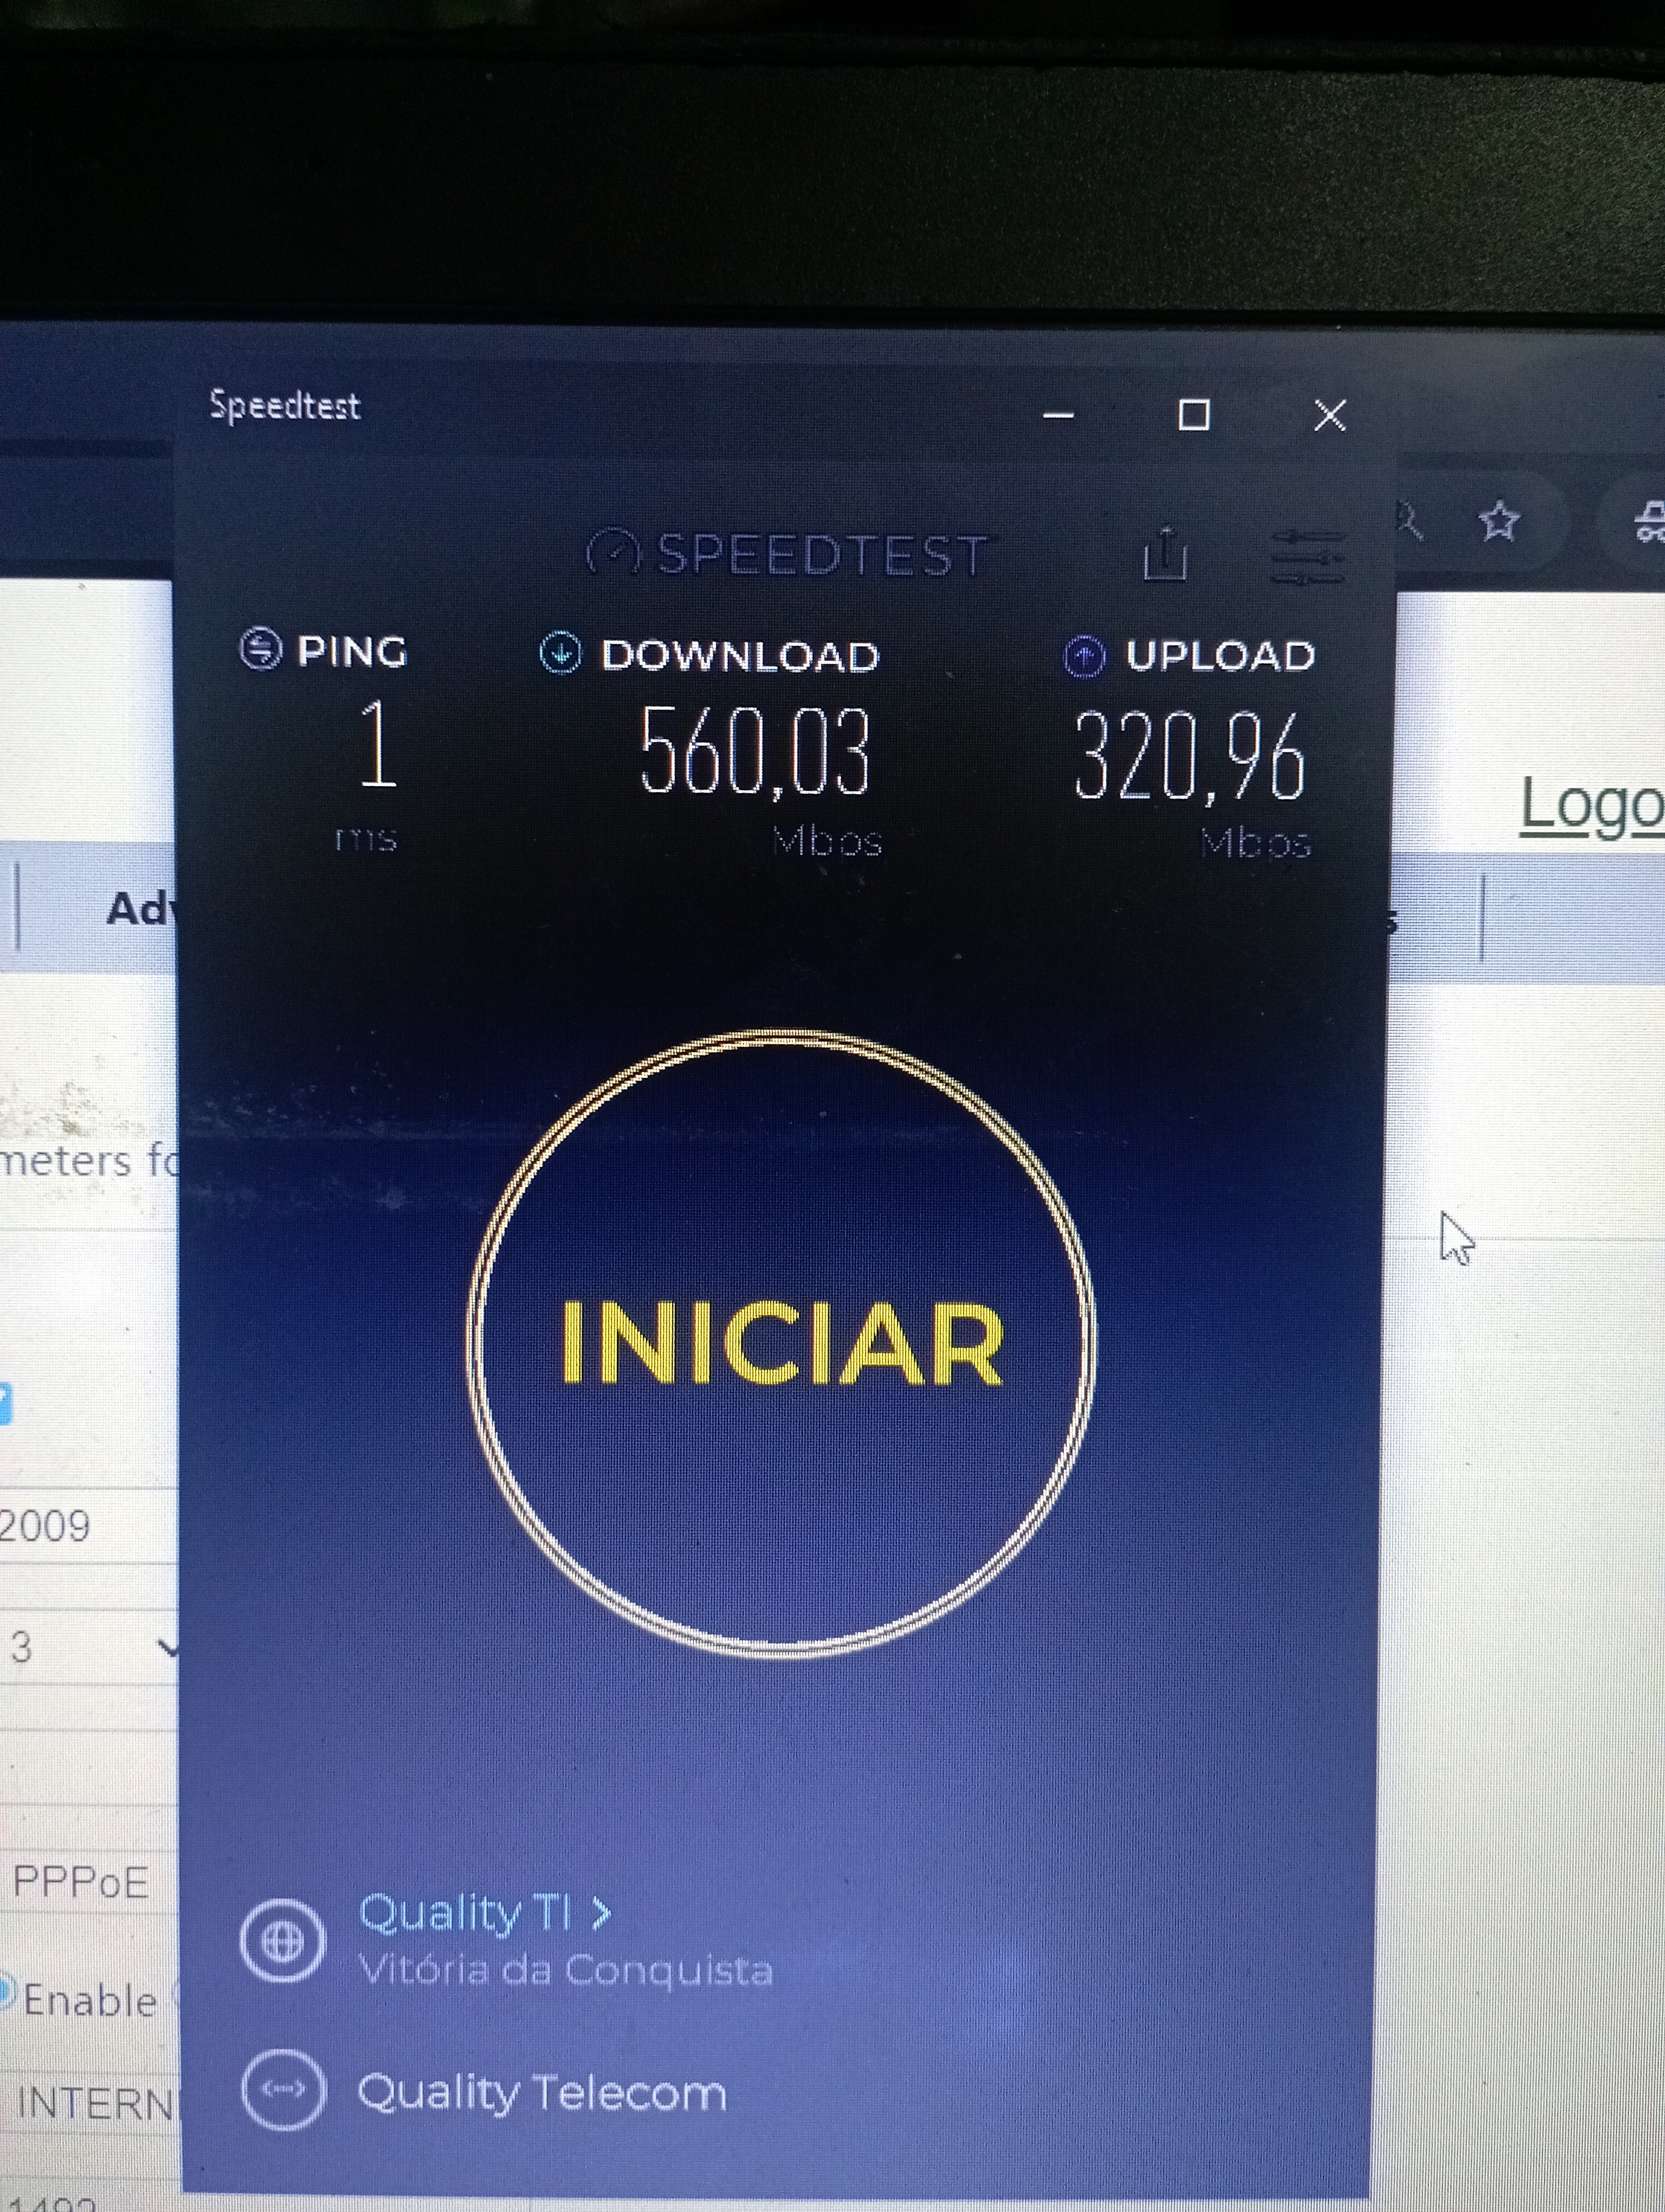Screen dimensions: 1665x2212
Task: Open the dropdown showing value 3
Action: (90, 1646)
